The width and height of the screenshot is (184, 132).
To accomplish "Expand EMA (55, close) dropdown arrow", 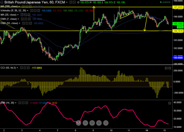I will pos(20,23).
